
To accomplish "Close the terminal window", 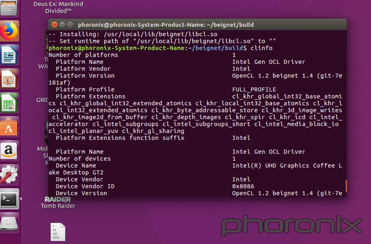I will tap(54, 24).
